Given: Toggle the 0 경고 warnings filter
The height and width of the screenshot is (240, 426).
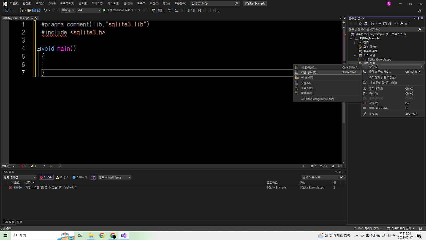Looking at the screenshot, I should coord(62,177).
